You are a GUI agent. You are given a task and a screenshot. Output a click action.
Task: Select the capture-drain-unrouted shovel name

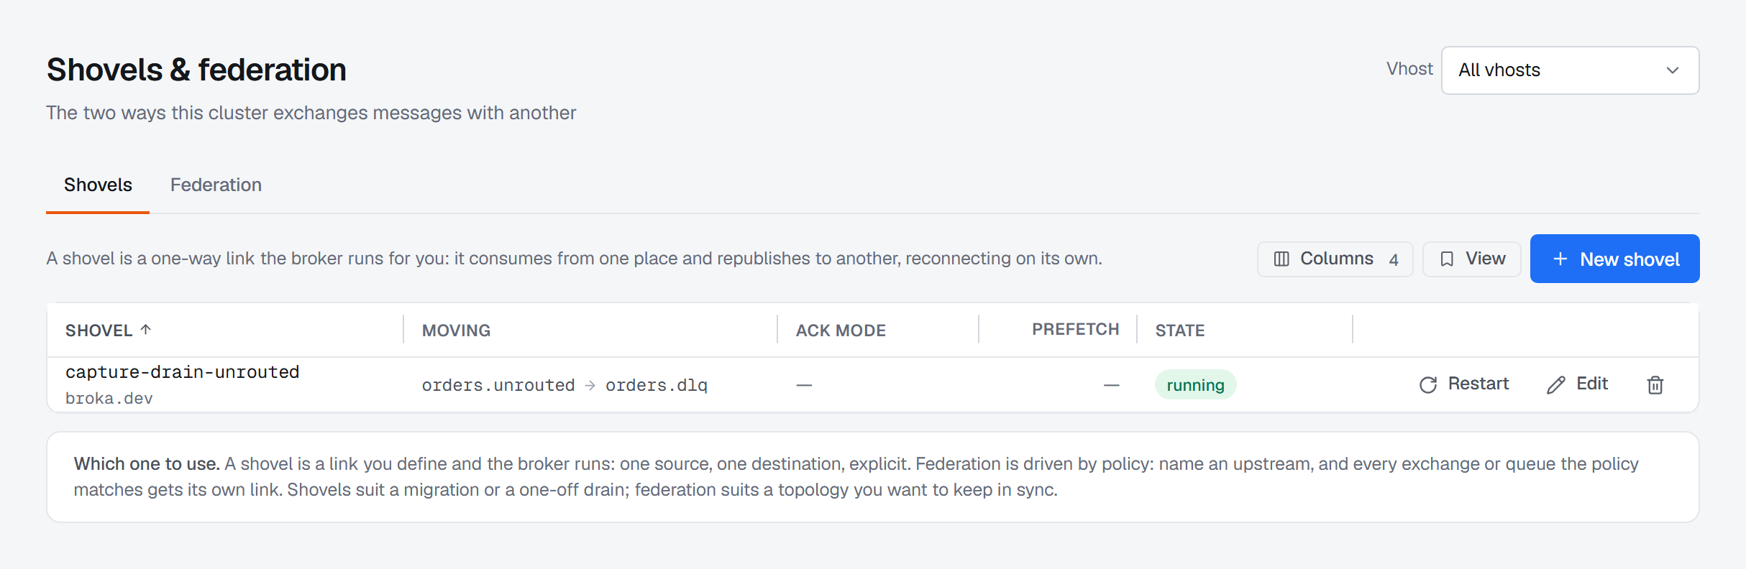pos(182,372)
